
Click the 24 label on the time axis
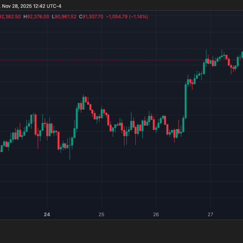pos(47,214)
